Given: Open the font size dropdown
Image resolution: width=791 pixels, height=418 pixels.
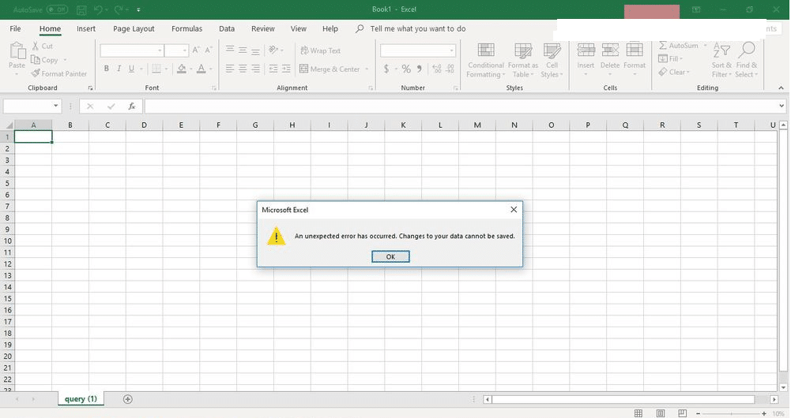Looking at the screenshot, I should (x=185, y=50).
